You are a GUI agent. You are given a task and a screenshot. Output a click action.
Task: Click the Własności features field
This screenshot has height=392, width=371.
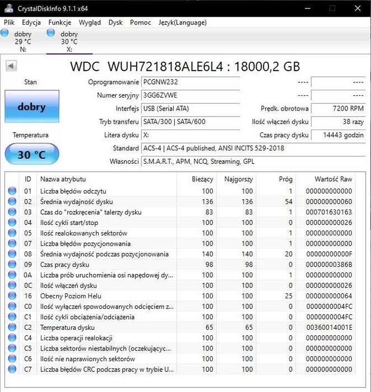pos(253,162)
